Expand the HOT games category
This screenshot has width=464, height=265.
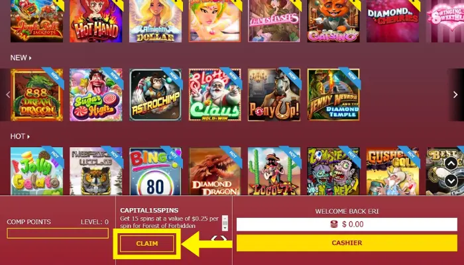coord(20,136)
